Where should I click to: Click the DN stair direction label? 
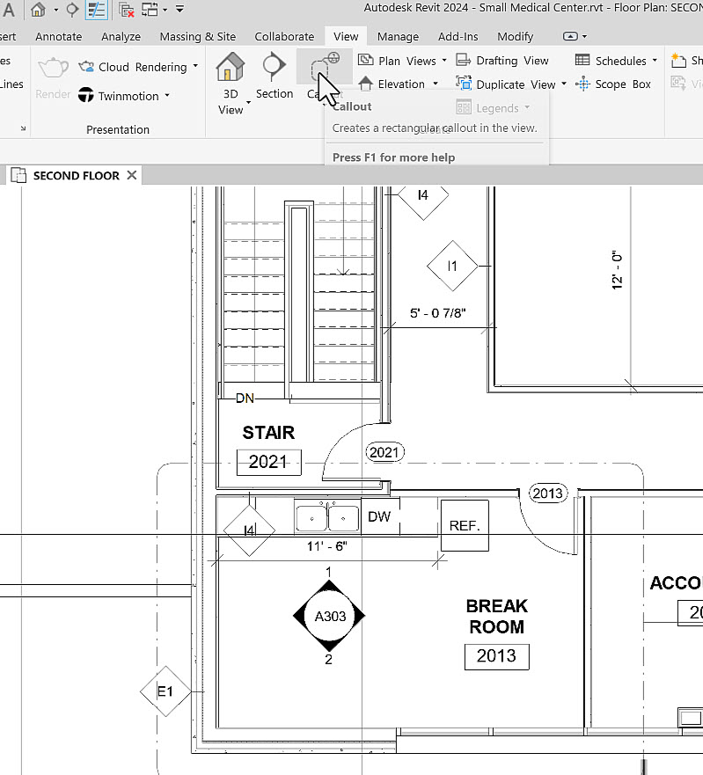point(245,398)
